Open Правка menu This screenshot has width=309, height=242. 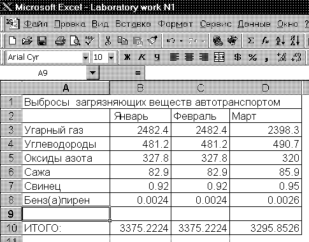pos(69,24)
